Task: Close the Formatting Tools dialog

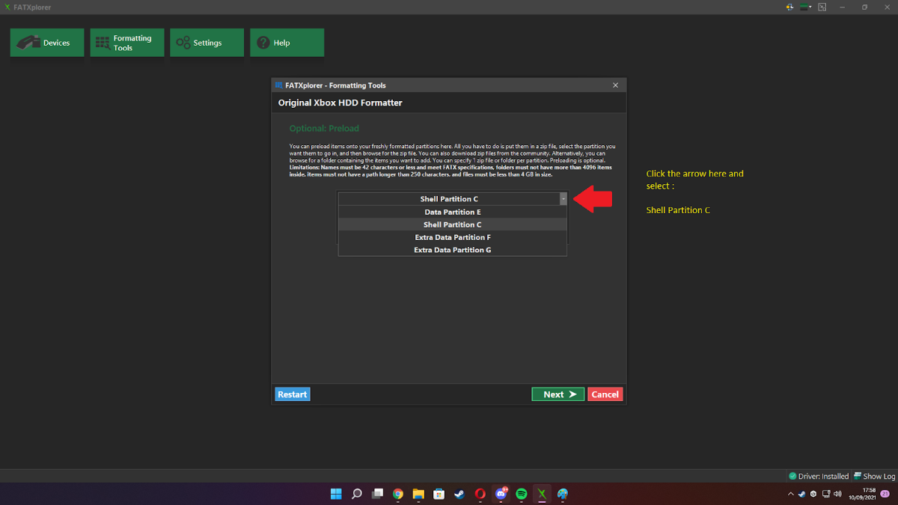Action: [x=616, y=85]
